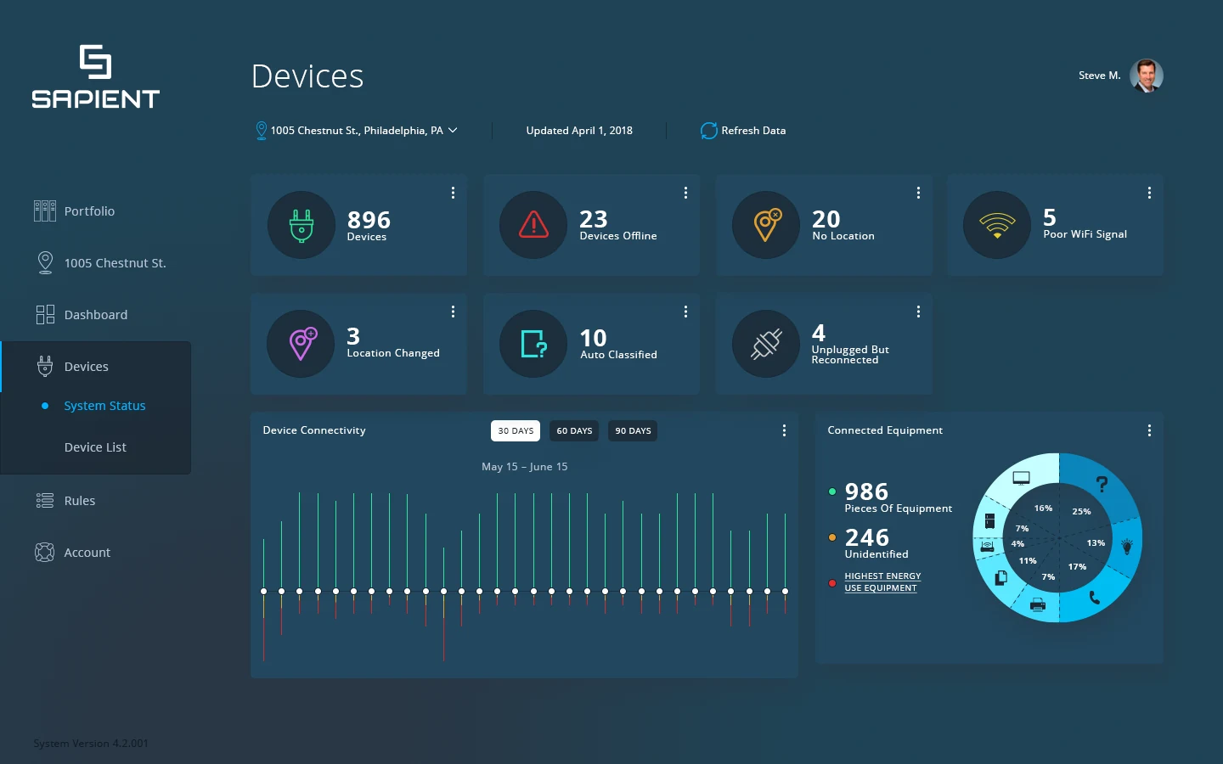Viewport: 1223px width, 764px height.
Task: Click the green plug icon on Devices card
Action: 302,226
